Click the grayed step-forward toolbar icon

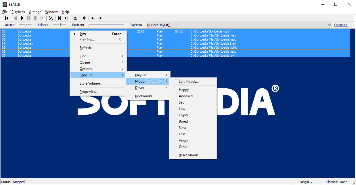point(42,18)
